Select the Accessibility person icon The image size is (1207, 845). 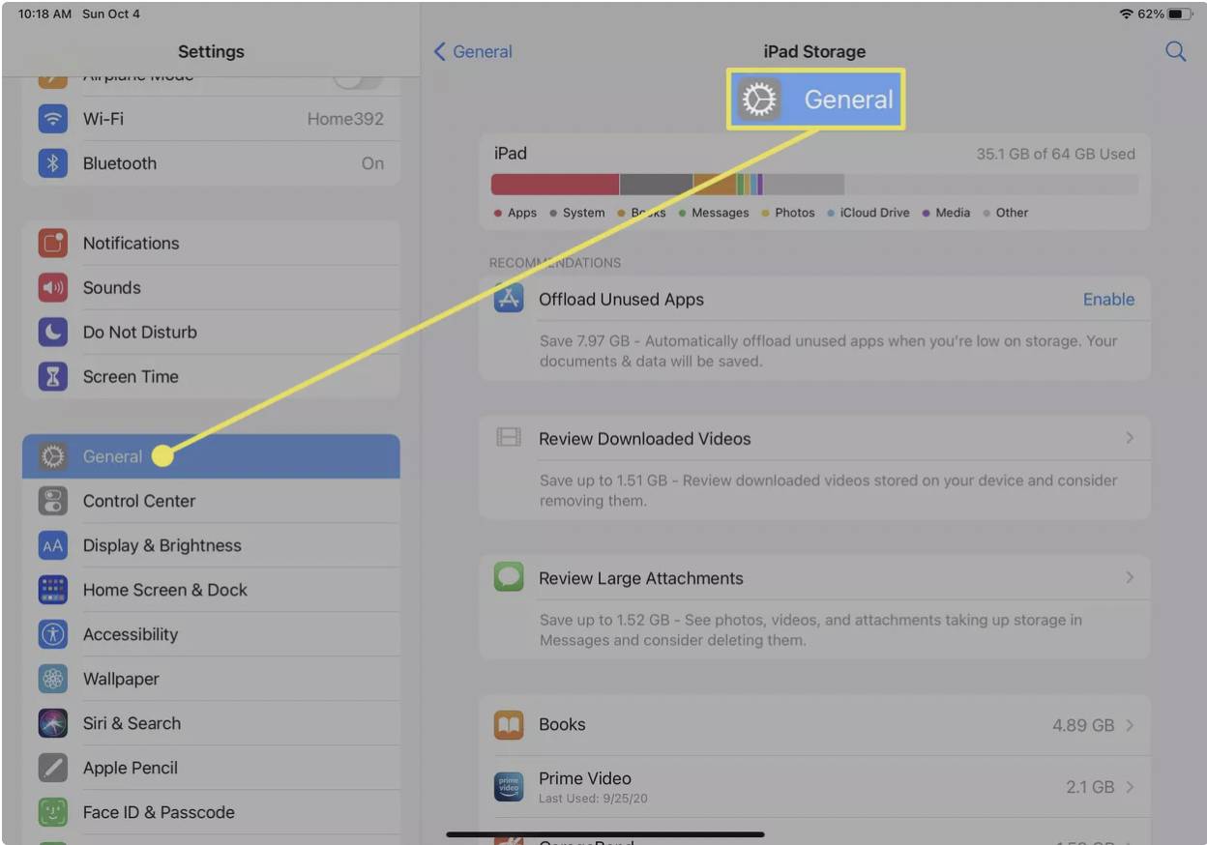point(52,634)
